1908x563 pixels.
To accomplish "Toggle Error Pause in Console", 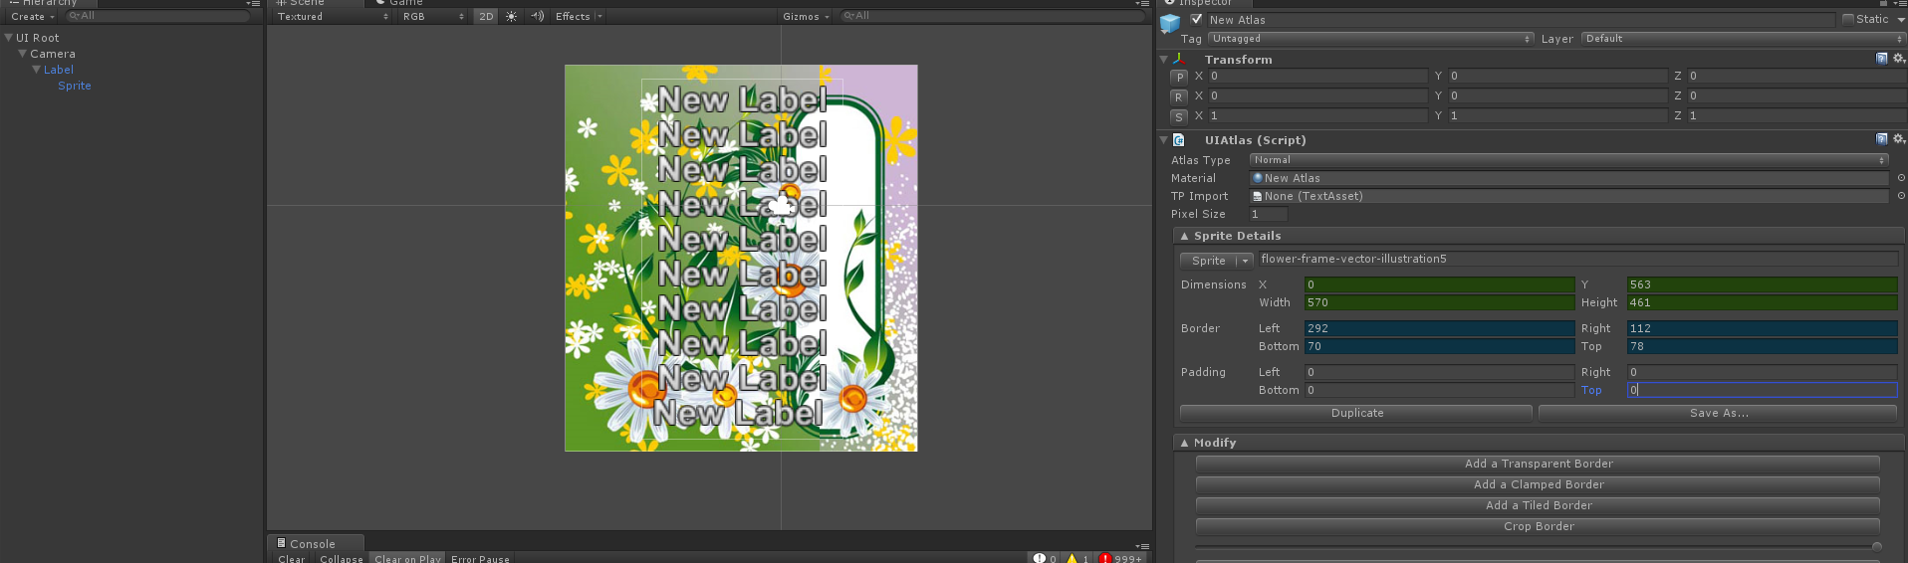I will [480, 559].
